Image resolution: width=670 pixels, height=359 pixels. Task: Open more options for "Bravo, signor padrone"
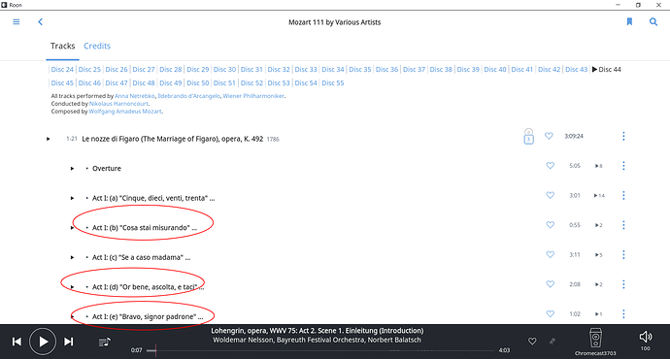tap(623, 313)
